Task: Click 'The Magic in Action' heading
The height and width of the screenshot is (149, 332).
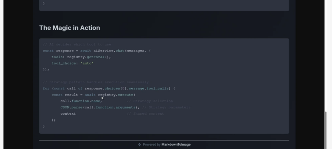Action: pyautogui.click(x=69, y=28)
